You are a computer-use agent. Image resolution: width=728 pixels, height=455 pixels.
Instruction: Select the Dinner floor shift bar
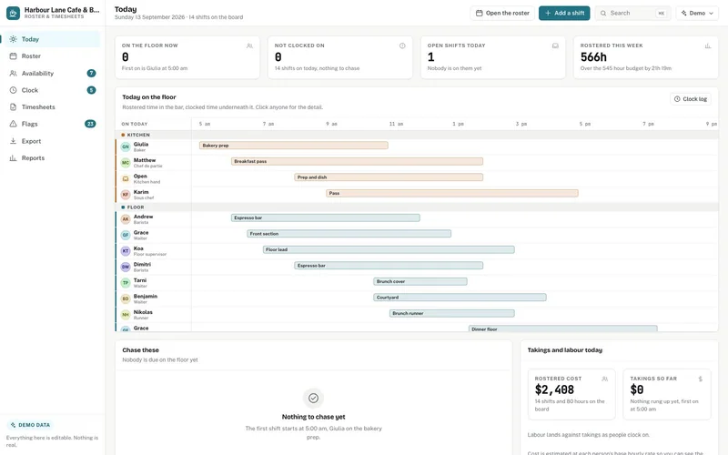pyautogui.click(x=562, y=329)
